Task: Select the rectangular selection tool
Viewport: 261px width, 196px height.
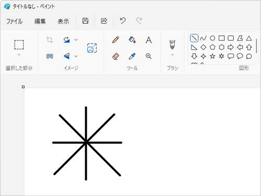Action: click(19, 45)
